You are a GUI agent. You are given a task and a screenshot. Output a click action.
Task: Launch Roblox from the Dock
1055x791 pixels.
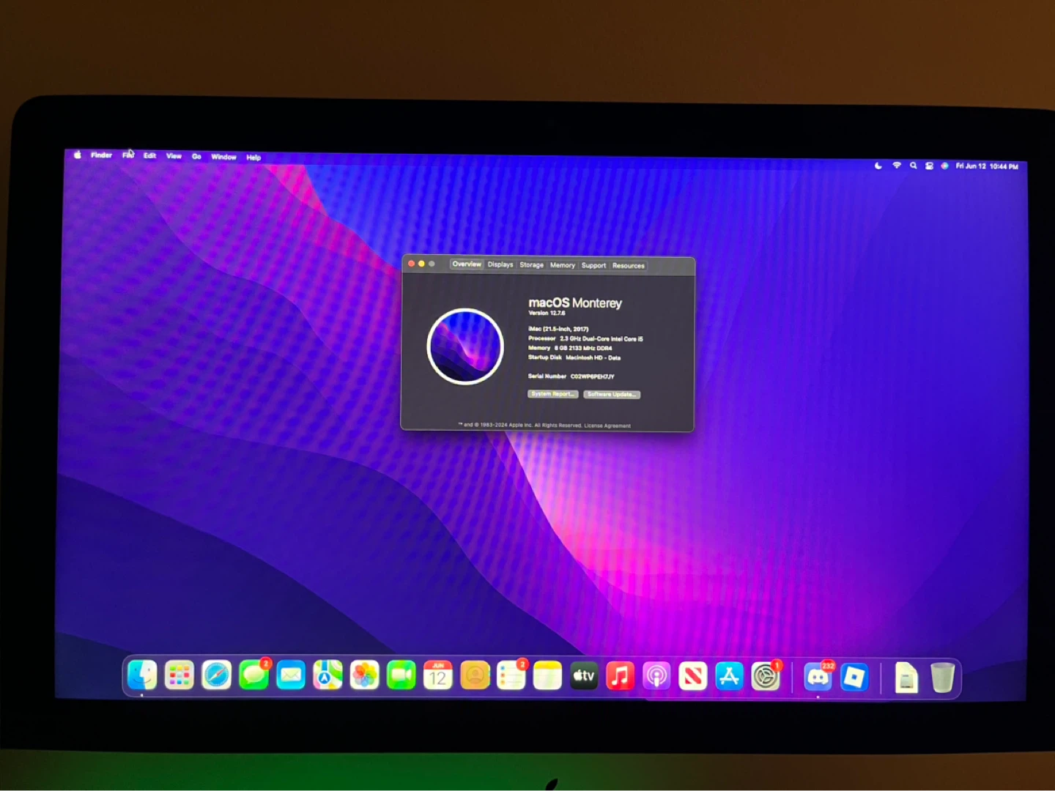[854, 677]
